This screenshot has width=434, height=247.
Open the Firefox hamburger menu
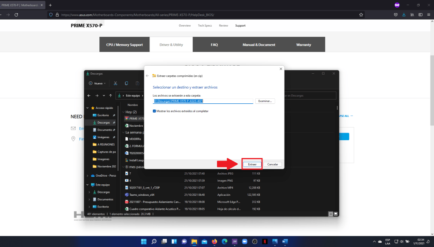[429, 14]
